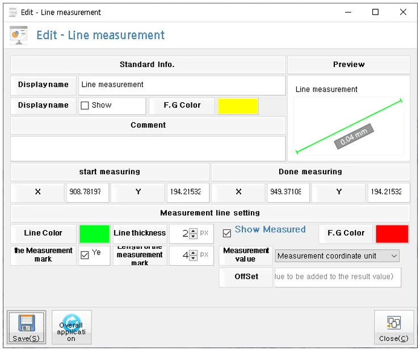The image size is (420, 351).
Task: Open the red measured value F.G Color swatch
Action: pyautogui.click(x=392, y=234)
